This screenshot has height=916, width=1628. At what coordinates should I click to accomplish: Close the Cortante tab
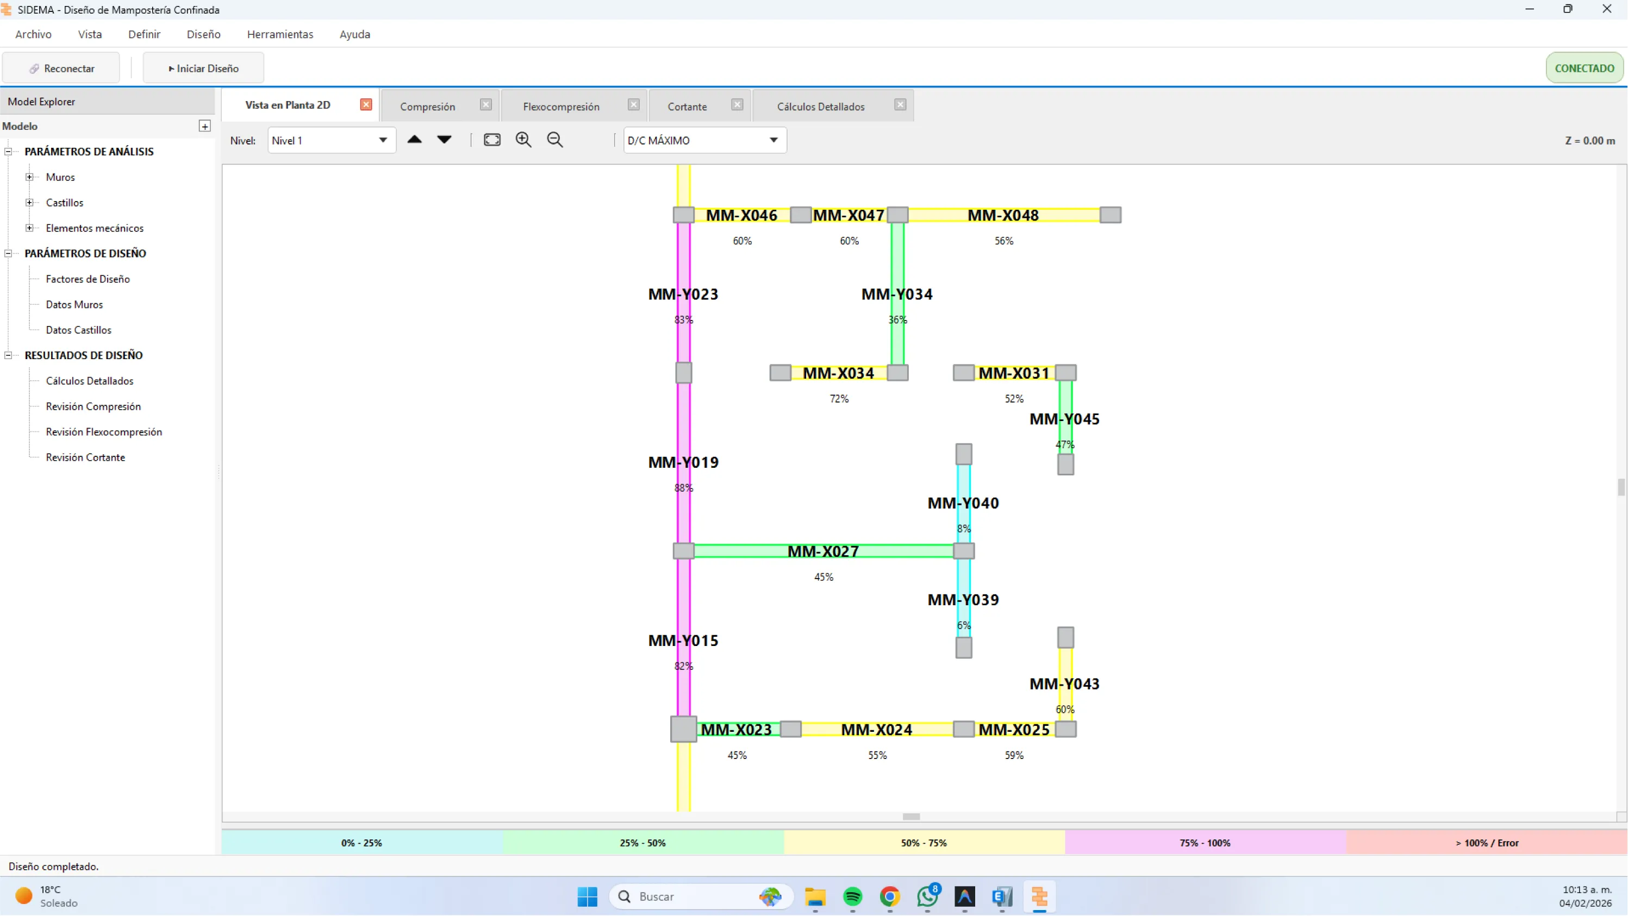tap(737, 105)
